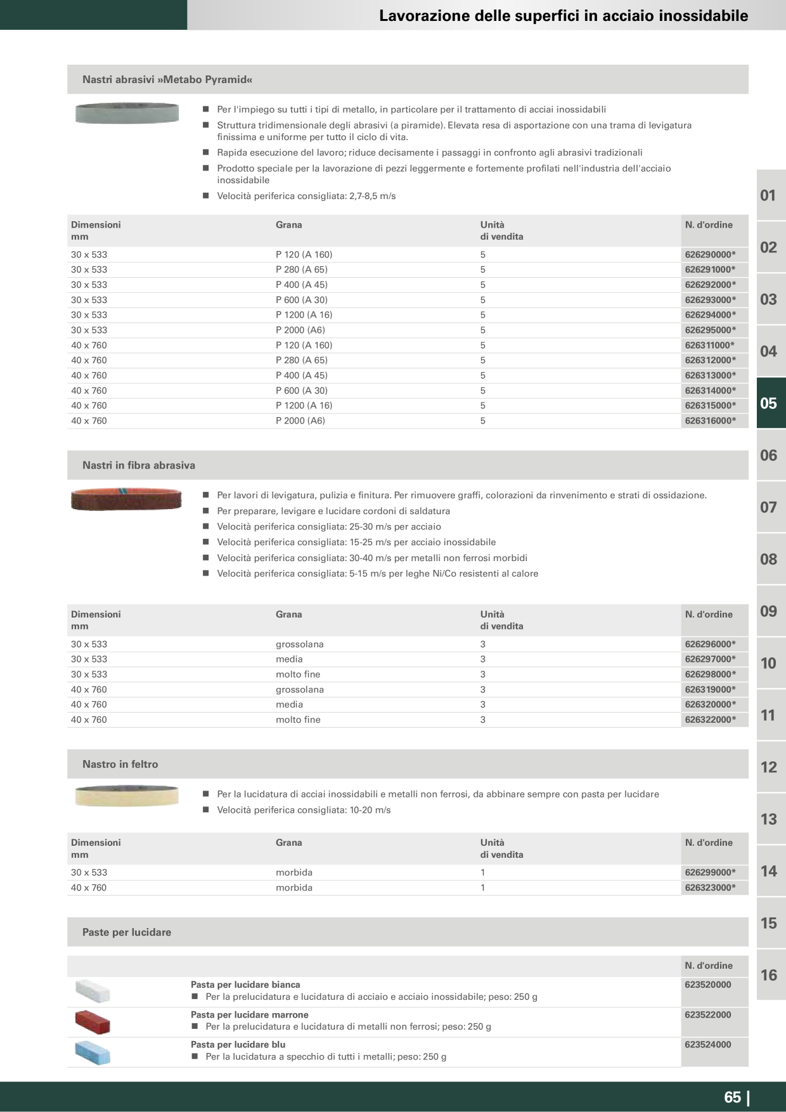Select order number 626295000*

coord(710,330)
